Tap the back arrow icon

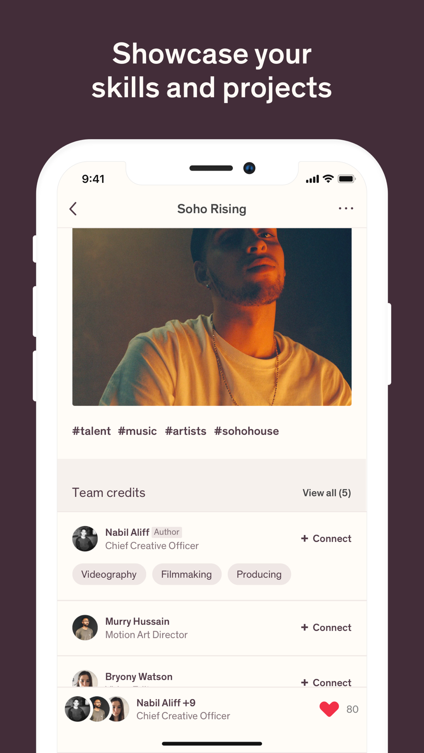pyautogui.click(x=73, y=209)
